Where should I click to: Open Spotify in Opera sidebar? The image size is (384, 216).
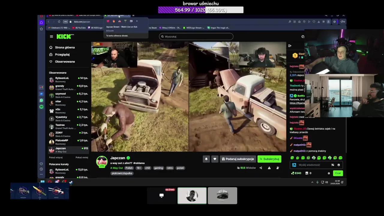point(41,107)
